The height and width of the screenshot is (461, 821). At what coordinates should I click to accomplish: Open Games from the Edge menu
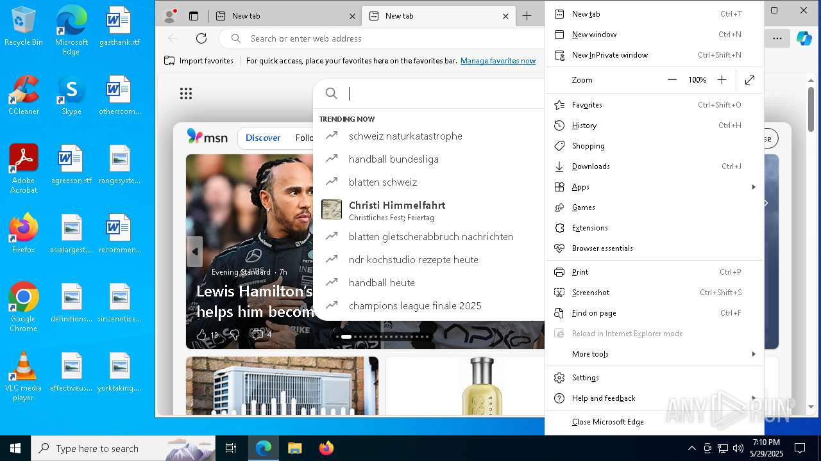tap(654, 207)
